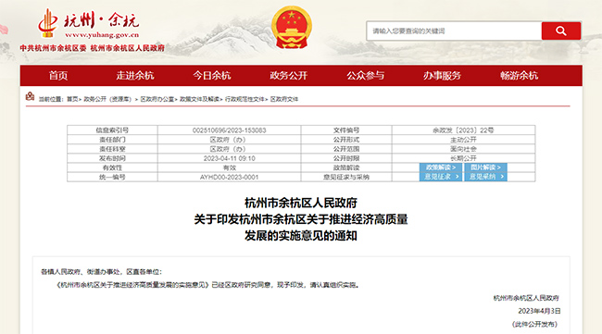Click the 公开形式 label cell
Viewport: 602px width, 334px height.
pos(346,140)
